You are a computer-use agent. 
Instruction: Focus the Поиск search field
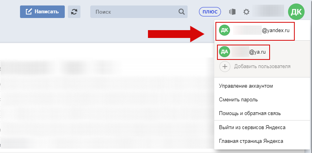[x=139, y=12]
